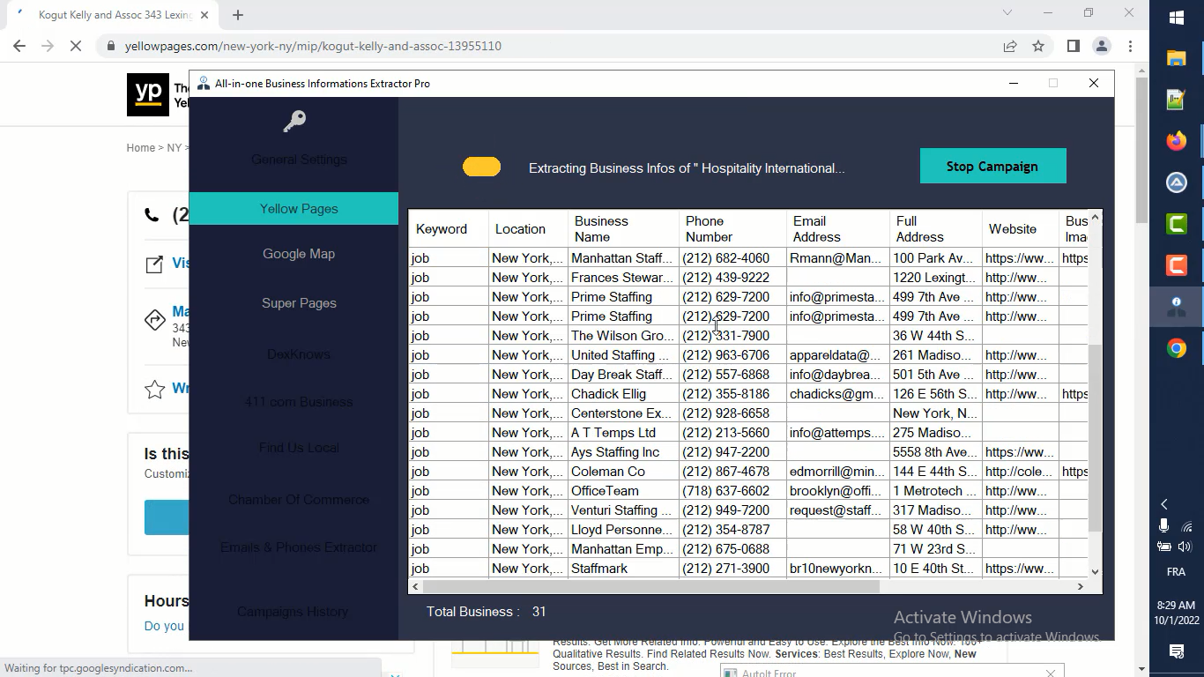Screen dimensions: 1204x677
Task: Switch to Super Pages extractor
Action: [x=299, y=303]
